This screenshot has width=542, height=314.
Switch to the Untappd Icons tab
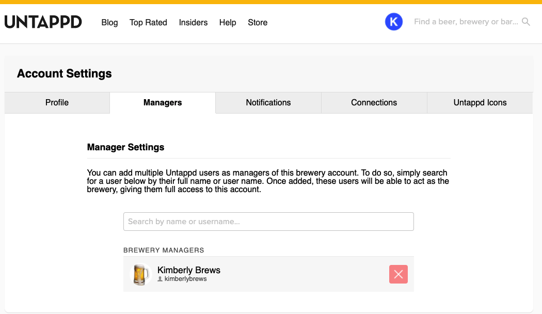coord(480,102)
